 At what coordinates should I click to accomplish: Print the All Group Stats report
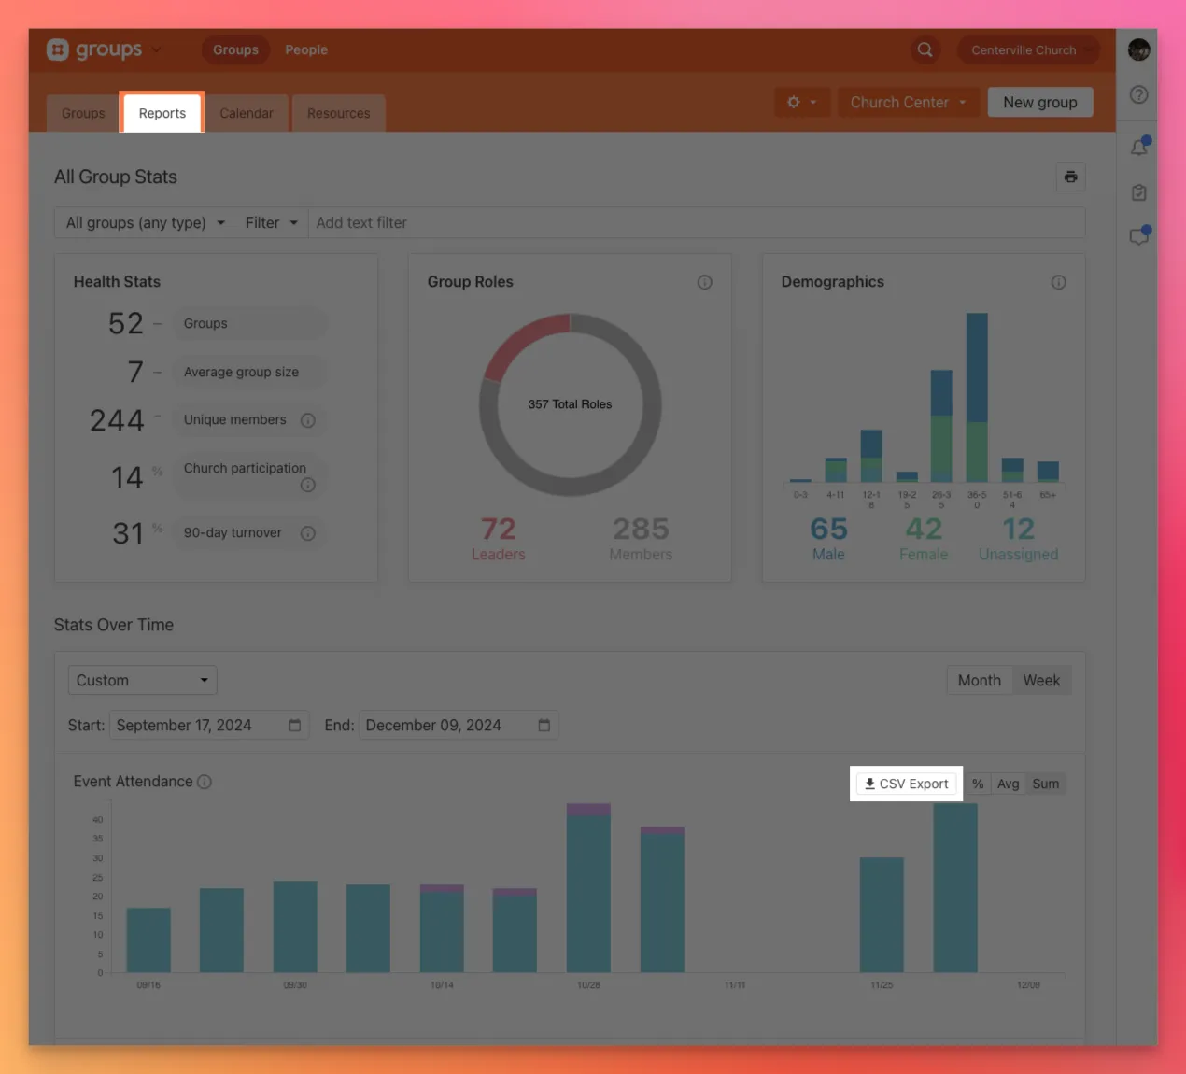(1070, 177)
